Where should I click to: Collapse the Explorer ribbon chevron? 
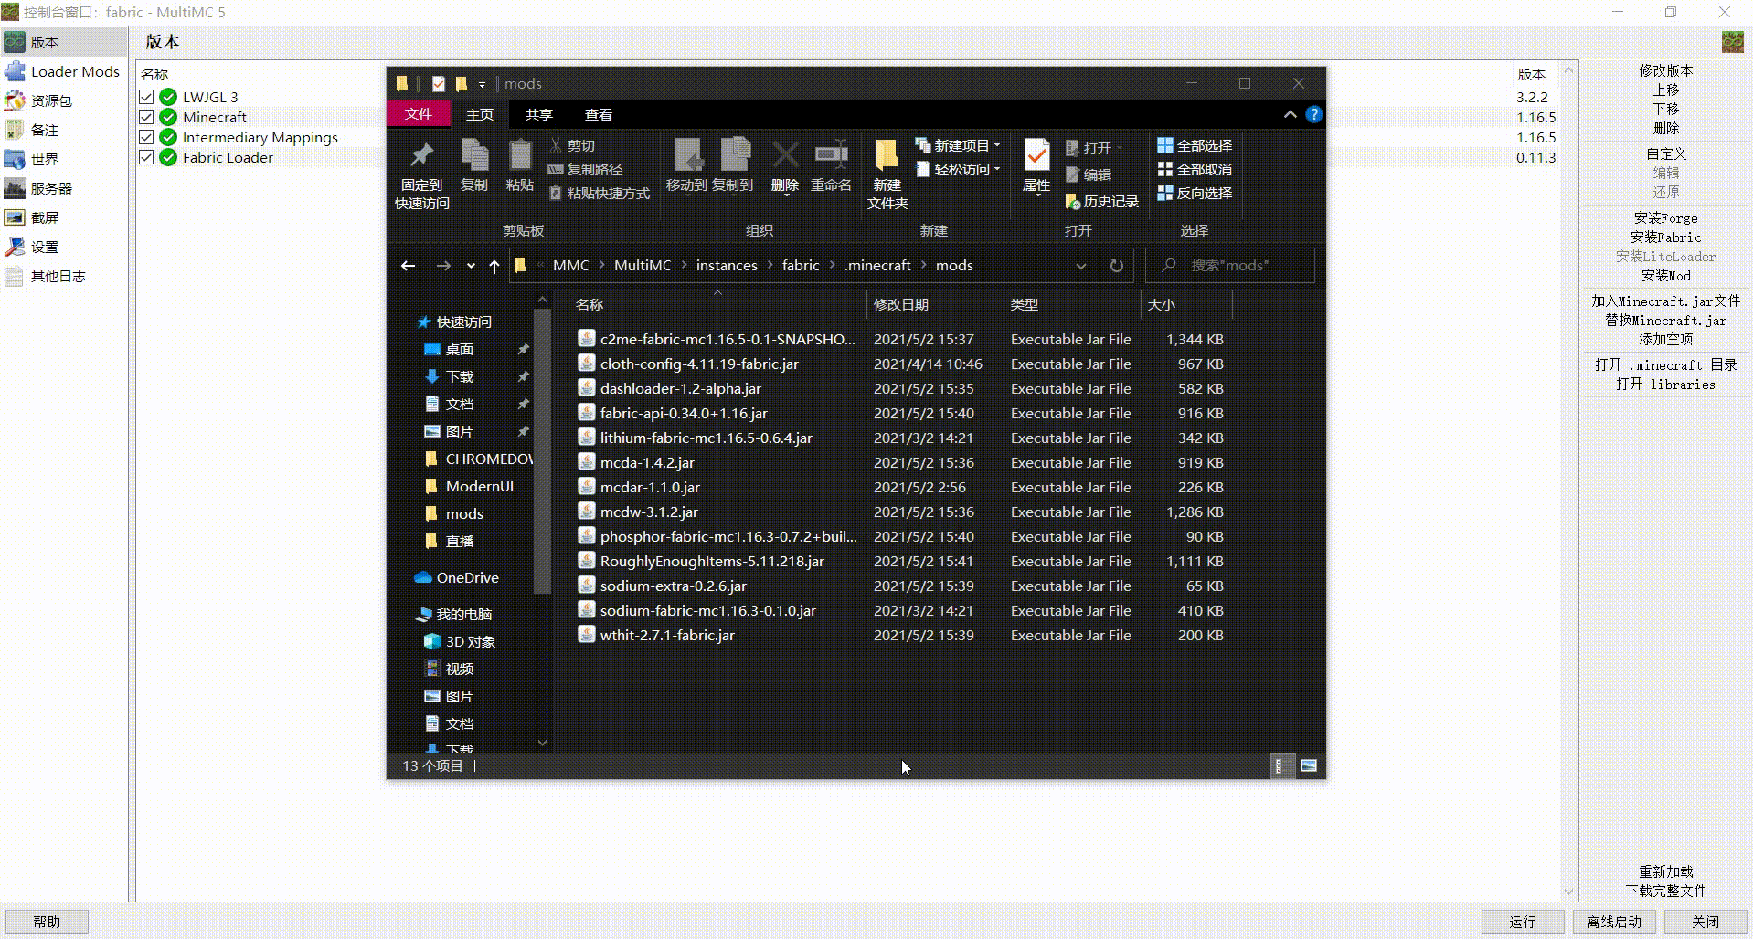(x=1290, y=114)
